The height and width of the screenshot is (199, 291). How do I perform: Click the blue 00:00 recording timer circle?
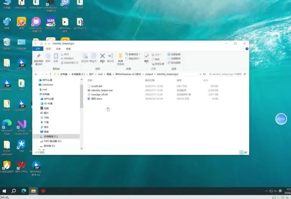click(281, 119)
